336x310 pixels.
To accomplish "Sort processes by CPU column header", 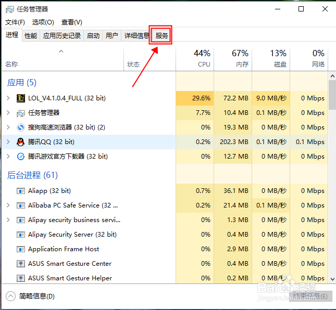I will pos(195,60).
